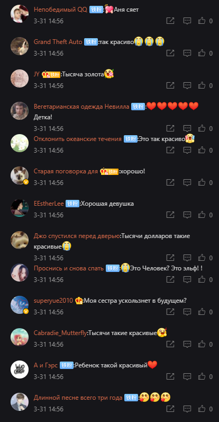
Task: Open Grand Theft Auto's user profile
Action: coord(58,42)
